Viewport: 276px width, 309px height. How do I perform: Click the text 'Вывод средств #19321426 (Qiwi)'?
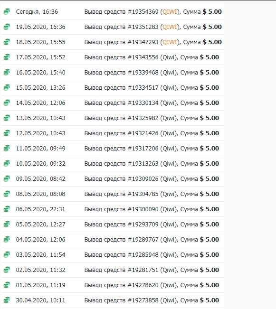(x=131, y=133)
